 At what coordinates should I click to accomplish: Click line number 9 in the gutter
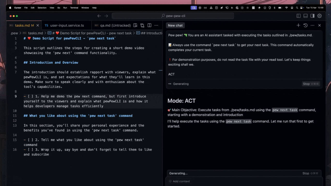pyautogui.click(x=16, y=96)
